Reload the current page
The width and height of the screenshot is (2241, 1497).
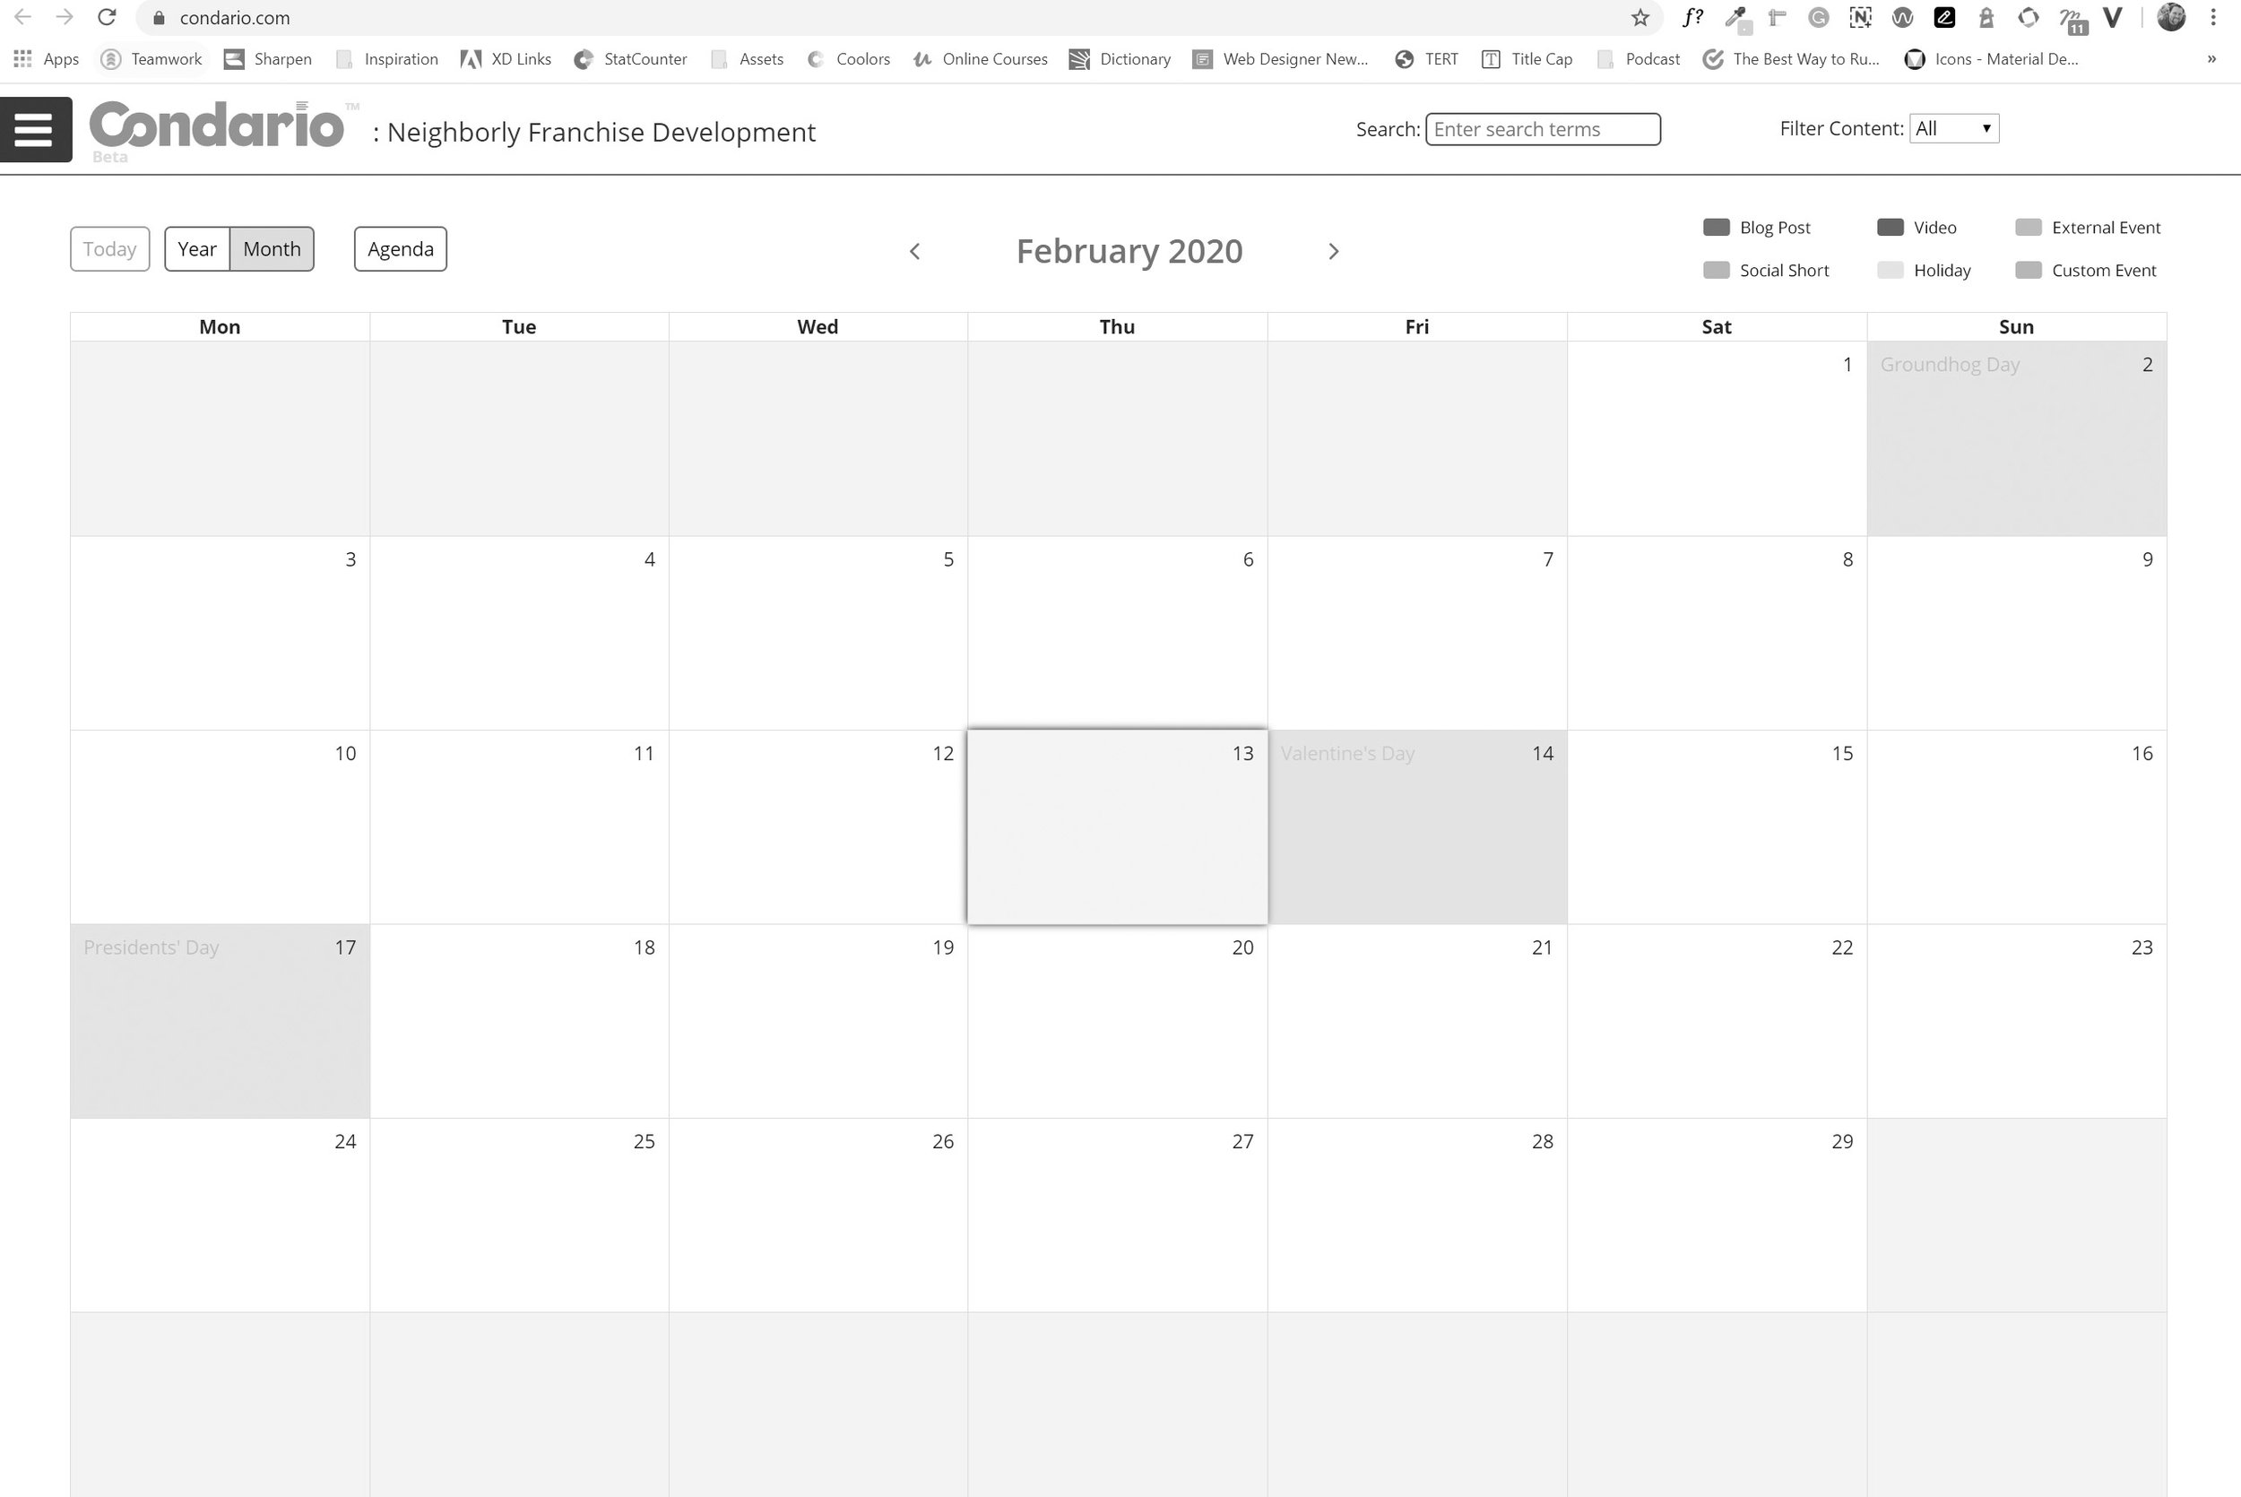(x=105, y=16)
